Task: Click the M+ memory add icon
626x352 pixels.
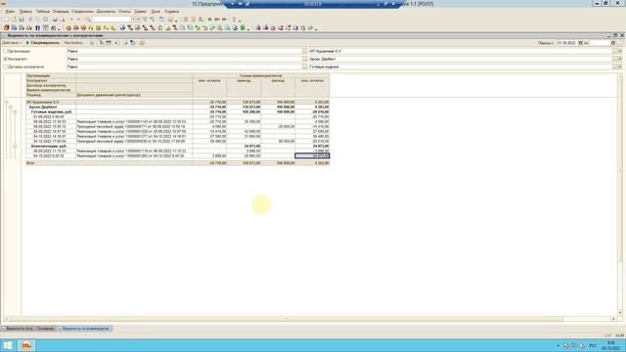Action: click(217, 20)
